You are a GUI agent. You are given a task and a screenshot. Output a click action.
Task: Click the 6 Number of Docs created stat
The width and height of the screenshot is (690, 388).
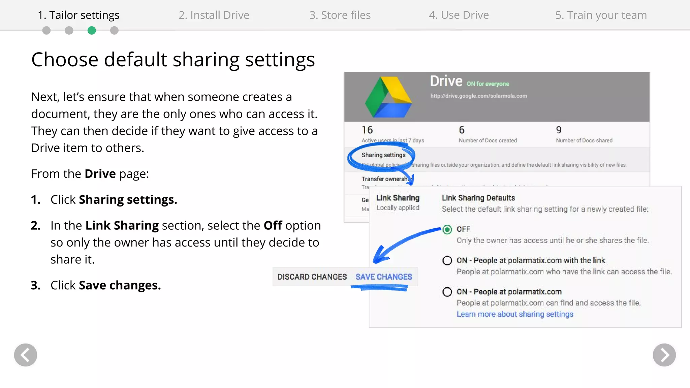[488, 134]
